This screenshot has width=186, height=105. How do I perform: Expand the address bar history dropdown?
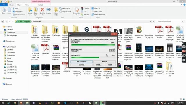[151, 21]
